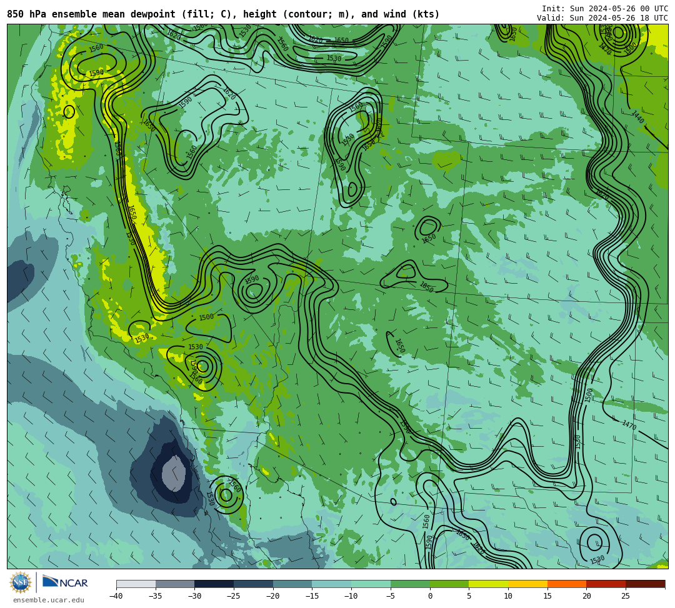Click the 5 colorbar tick label

469,596
